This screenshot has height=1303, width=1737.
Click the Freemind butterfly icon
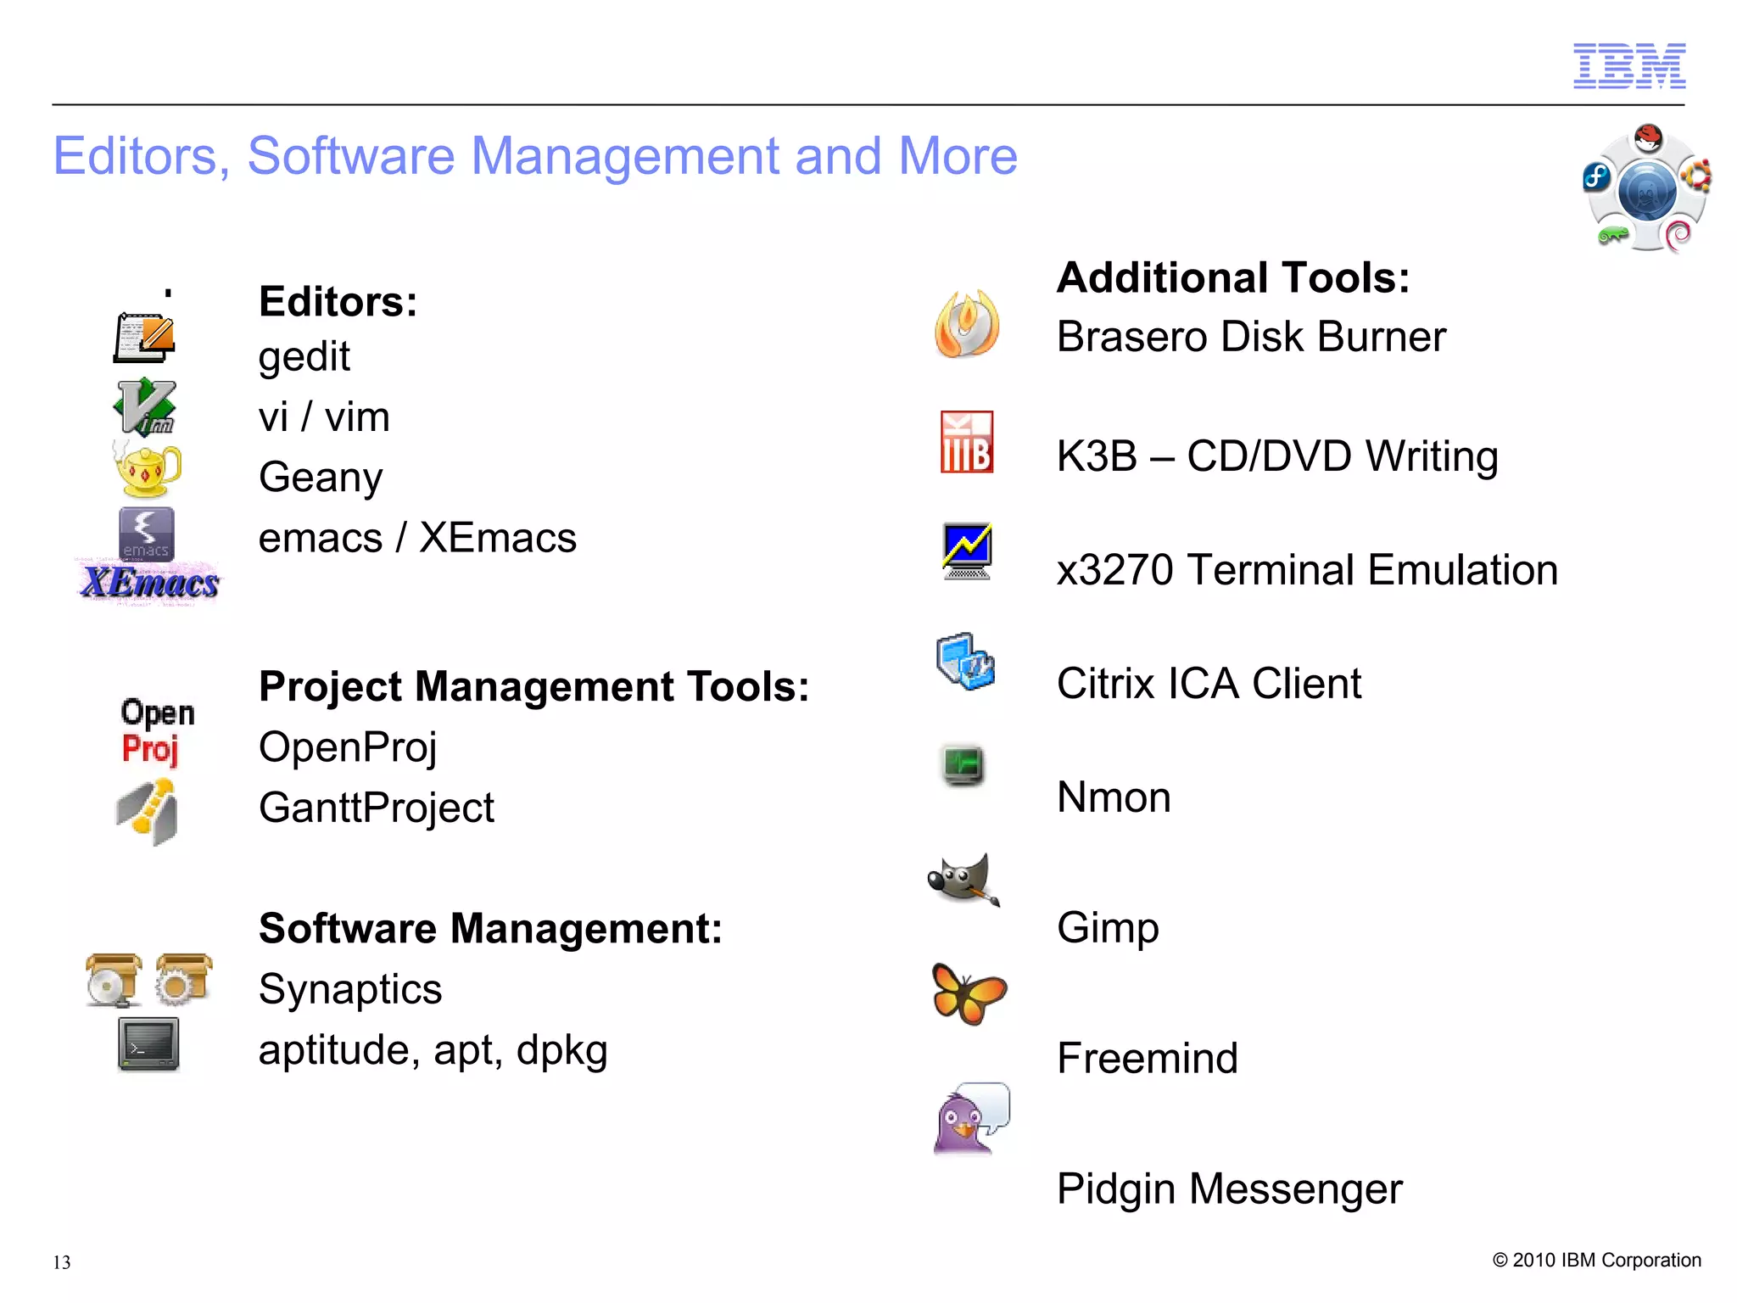pos(969,993)
